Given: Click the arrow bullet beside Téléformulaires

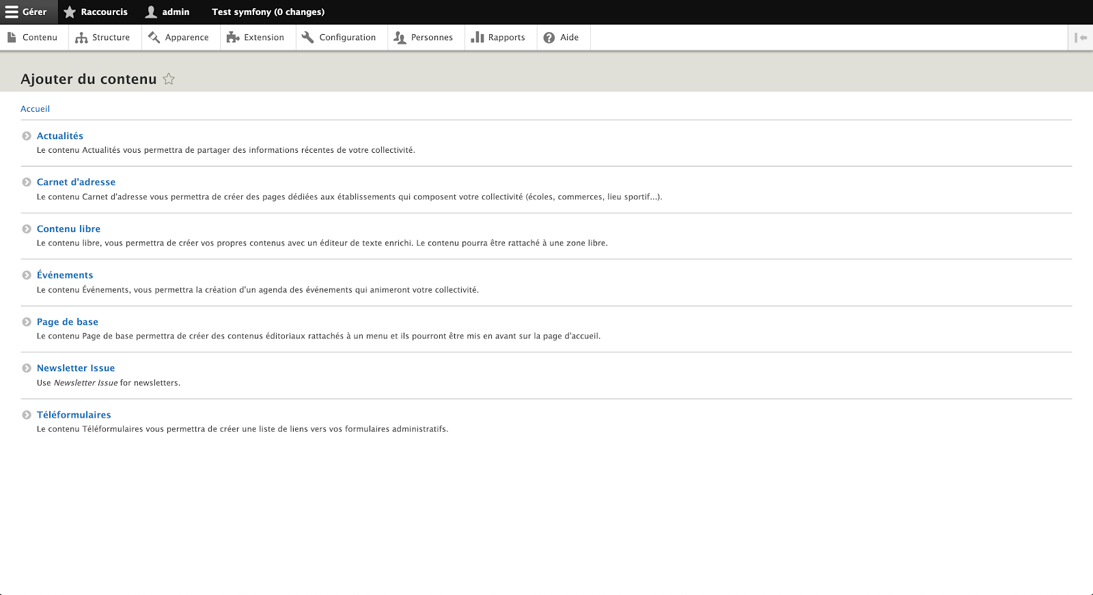Looking at the screenshot, I should 27,415.
